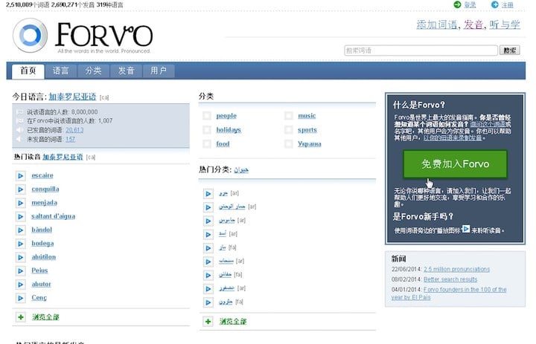Click the blue register icon
This screenshot has height=344, width=536.
coord(494,4)
